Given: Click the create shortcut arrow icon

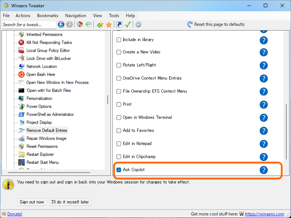Looking at the screenshot, I should (119, 24).
